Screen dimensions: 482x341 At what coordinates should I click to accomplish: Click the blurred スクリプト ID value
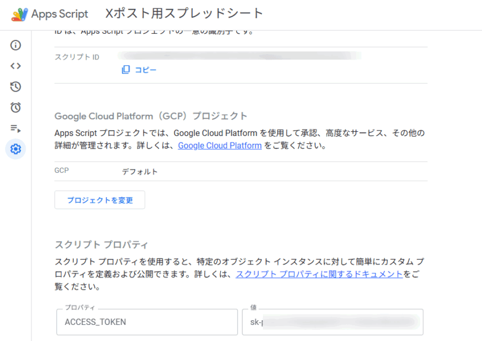pyautogui.click(x=240, y=56)
